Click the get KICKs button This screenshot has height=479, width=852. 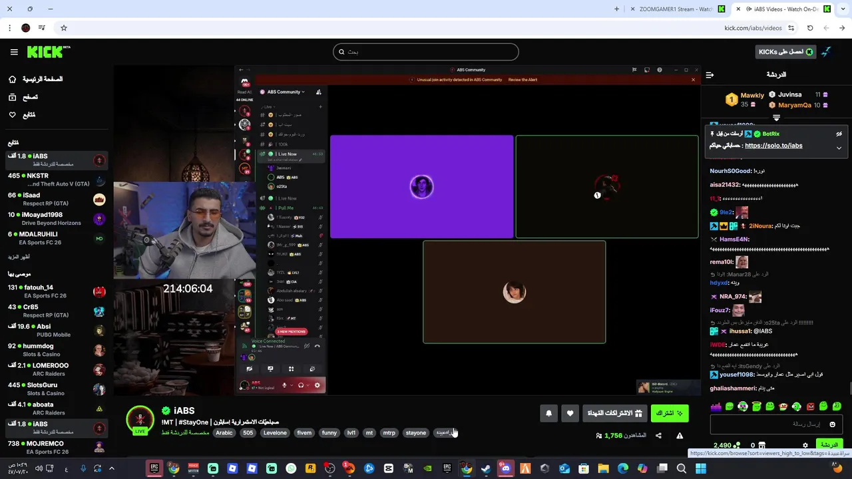click(x=786, y=52)
